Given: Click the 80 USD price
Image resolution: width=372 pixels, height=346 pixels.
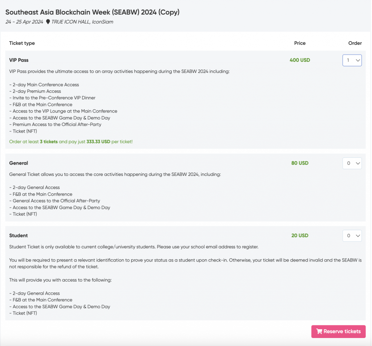Looking at the screenshot, I should tap(300, 163).
